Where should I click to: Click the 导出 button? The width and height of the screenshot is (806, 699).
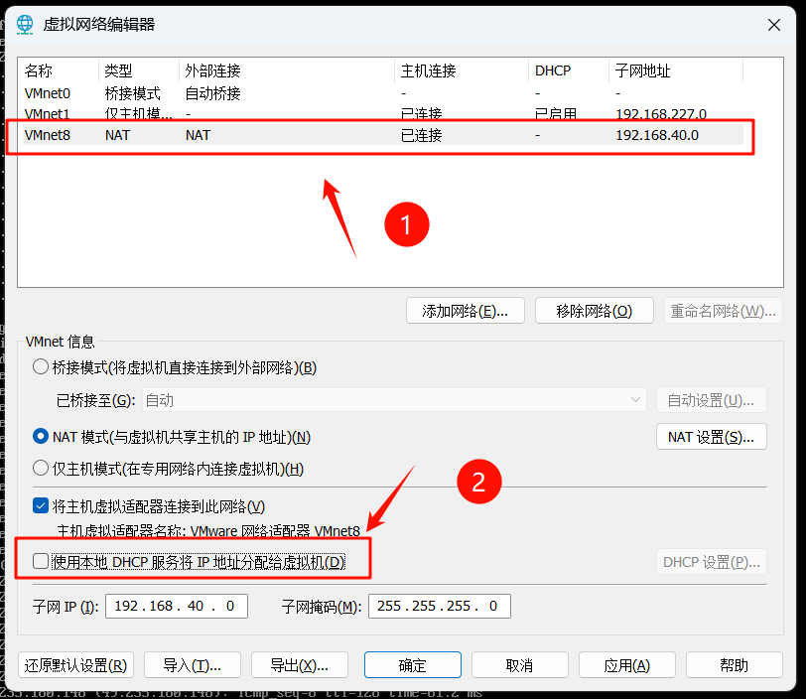tap(300, 664)
